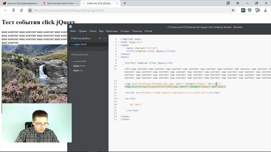Click the browser address bar URL field

[131, 11]
